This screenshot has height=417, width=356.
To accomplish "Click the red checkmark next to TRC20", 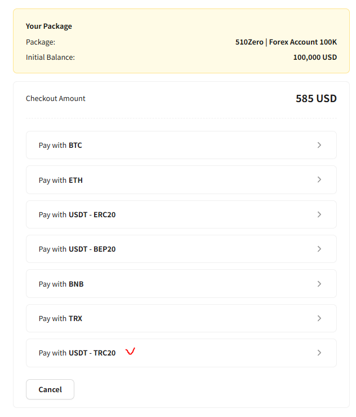I will click(130, 352).
